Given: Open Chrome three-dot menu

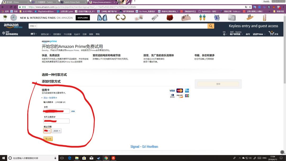Looking at the screenshot, I should 283,7.
